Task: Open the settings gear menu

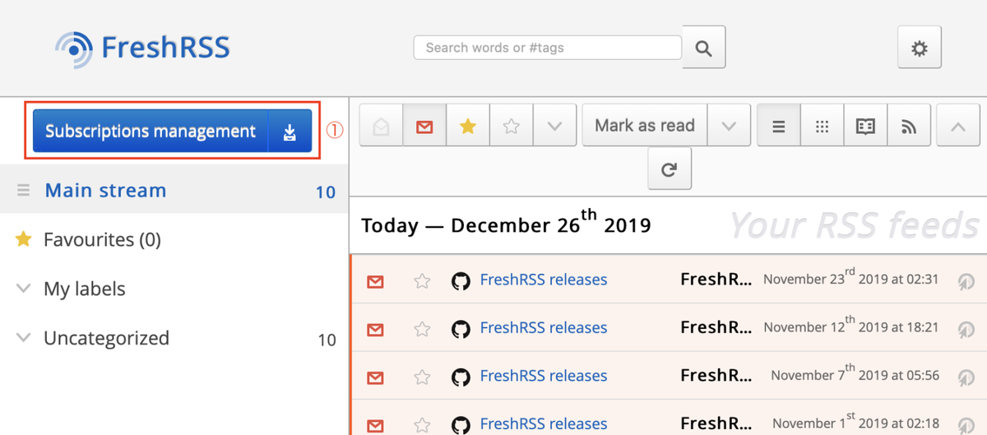Action: (919, 48)
